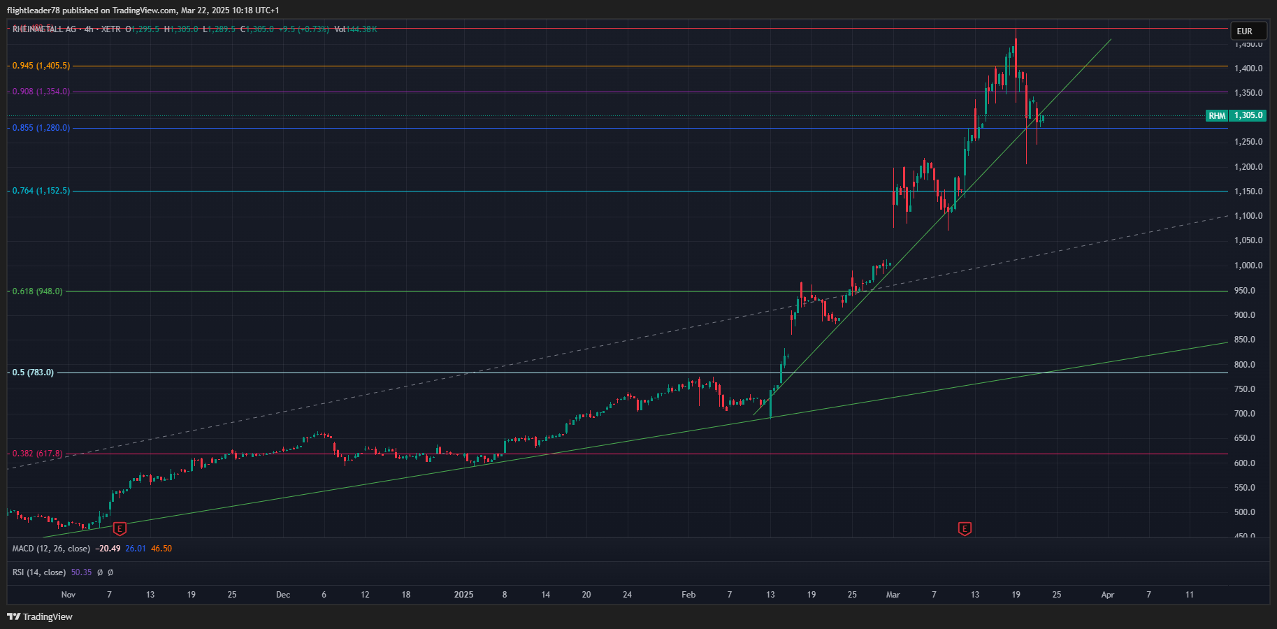Select the 0.618 (948.0) Fibonacci label
The height and width of the screenshot is (629, 1277).
[37, 291]
